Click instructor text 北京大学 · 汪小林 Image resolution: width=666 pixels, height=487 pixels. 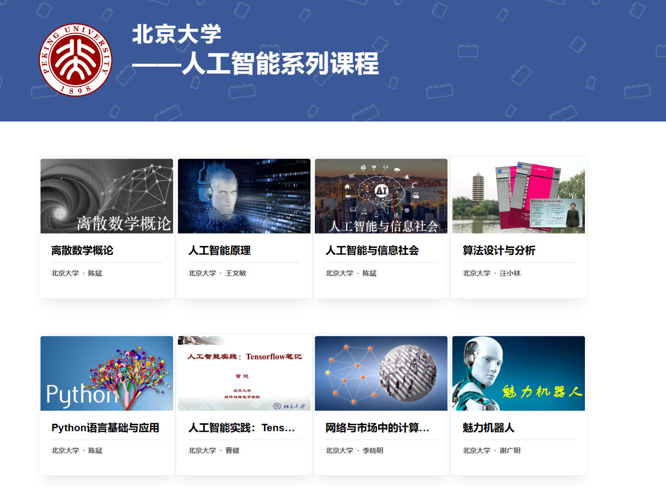pyautogui.click(x=491, y=273)
